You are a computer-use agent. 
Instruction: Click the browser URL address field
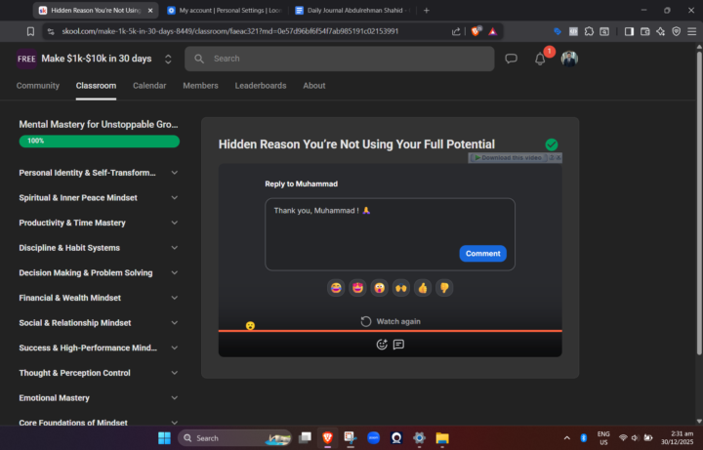click(230, 31)
